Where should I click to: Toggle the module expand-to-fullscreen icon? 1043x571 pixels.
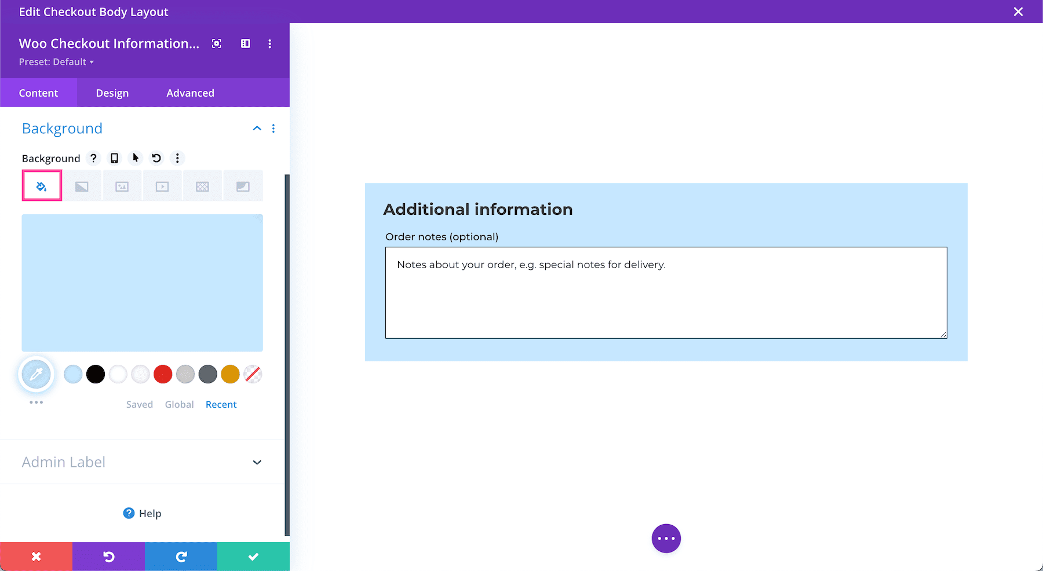tap(217, 43)
